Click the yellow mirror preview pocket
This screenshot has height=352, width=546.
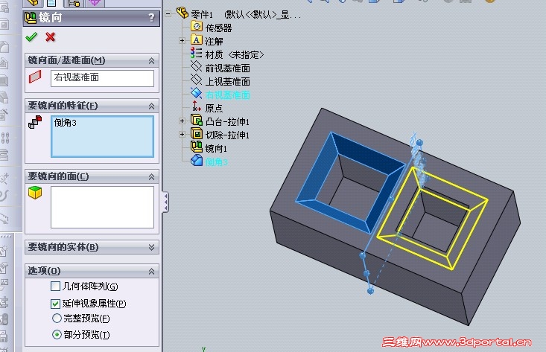coord(433,217)
